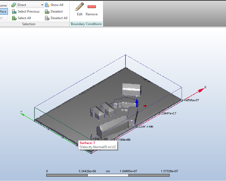Click the Show All icon
Viewport: 226px width, 181px height.
(x=47, y=5)
